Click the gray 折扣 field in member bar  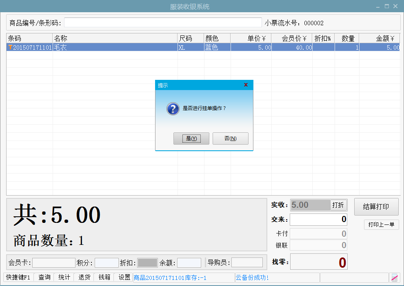point(147,263)
